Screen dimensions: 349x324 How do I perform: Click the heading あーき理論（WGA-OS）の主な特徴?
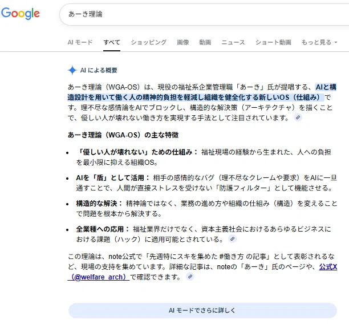(123, 135)
